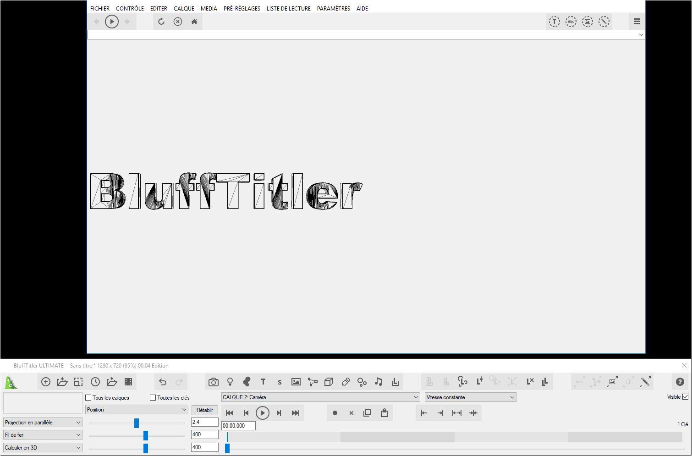Click the stop X circle icon
Viewport: 692px width, 456px height.
tap(178, 22)
